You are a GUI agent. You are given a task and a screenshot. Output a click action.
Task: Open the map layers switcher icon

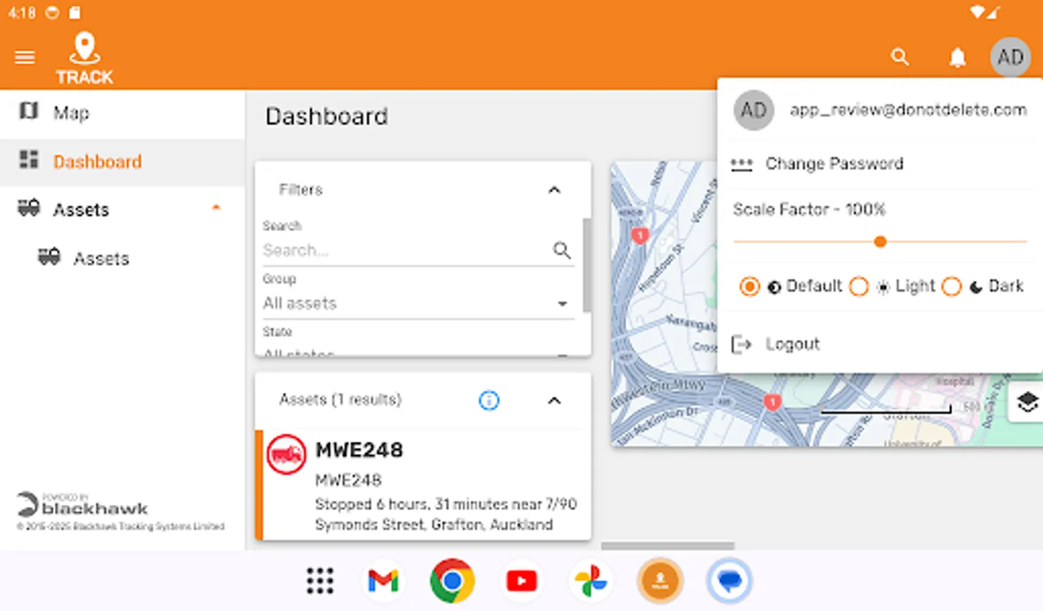tap(1028, 402)
